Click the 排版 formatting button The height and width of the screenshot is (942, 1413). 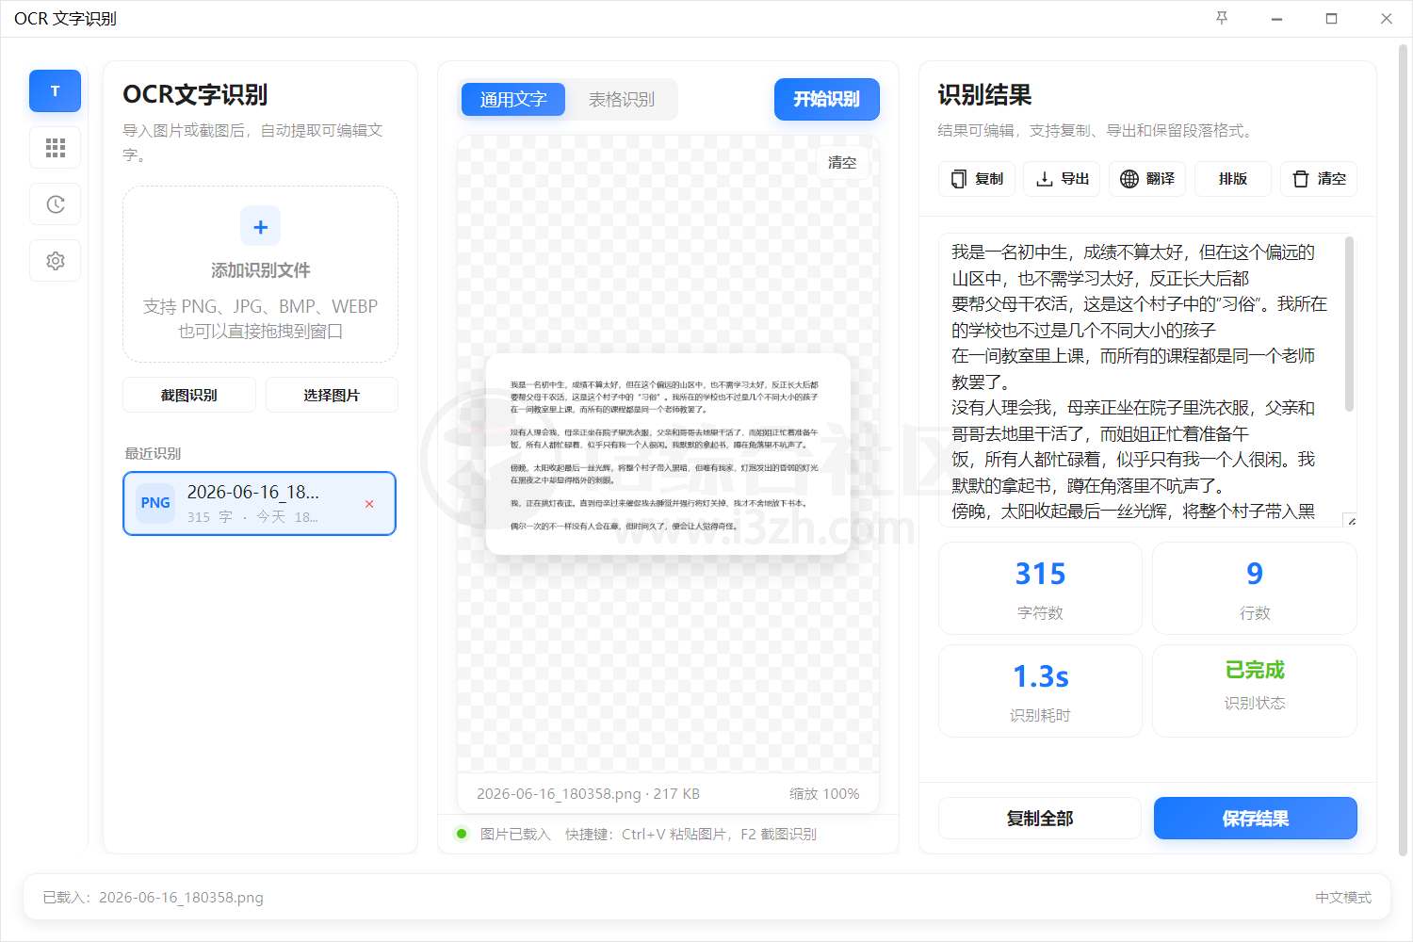pyautogui.click(x=1233, y=179)
